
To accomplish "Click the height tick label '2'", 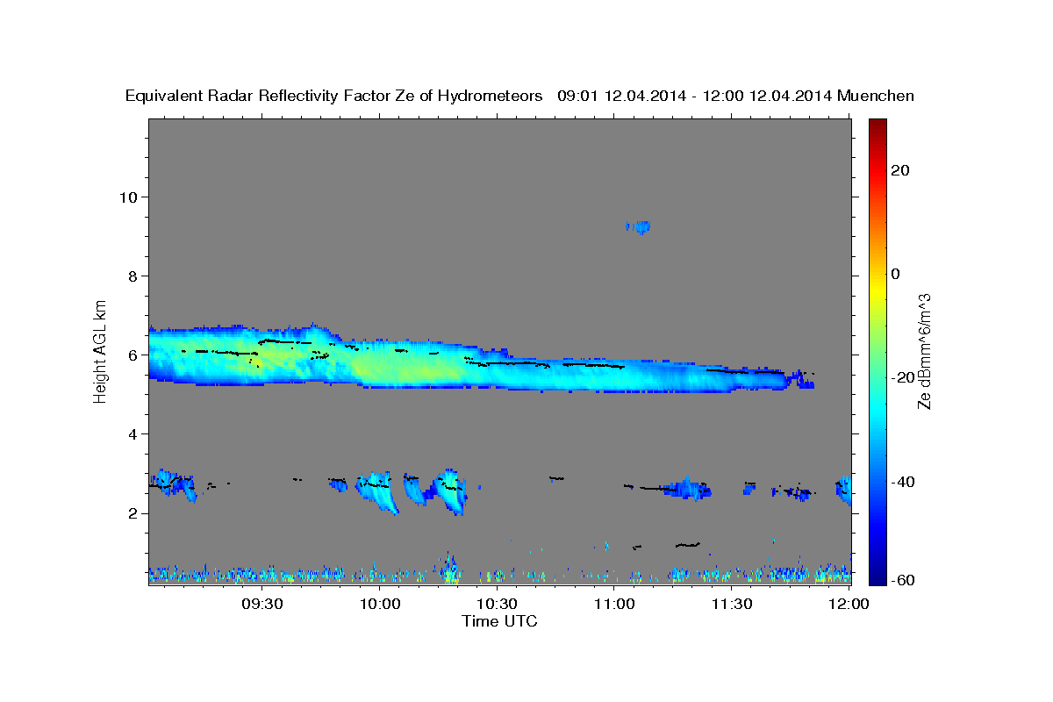I will [x=132, y=512].
